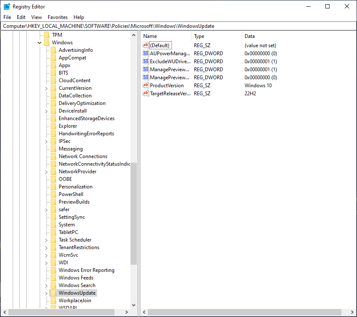Viewport: 357px width, 317px height.
Task: Click the SettingSync folder icon
Action: [x=54, y=217]
